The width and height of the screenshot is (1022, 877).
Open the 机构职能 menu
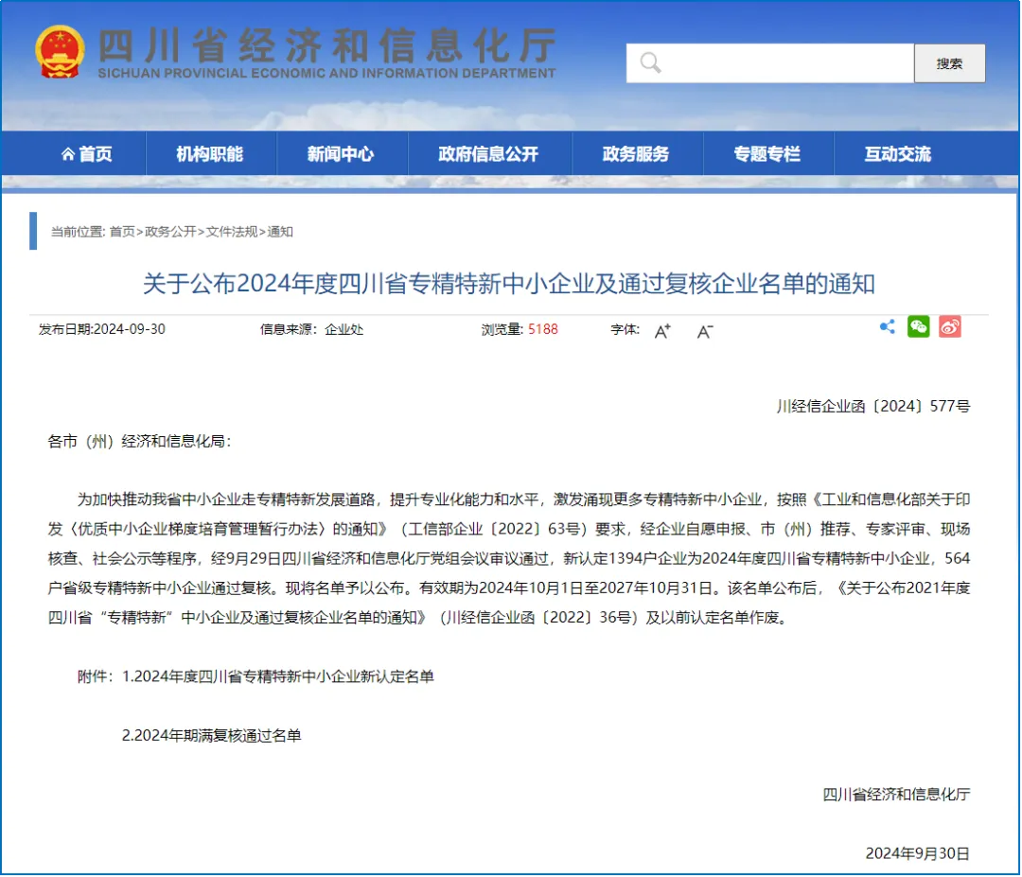point(210,154)
